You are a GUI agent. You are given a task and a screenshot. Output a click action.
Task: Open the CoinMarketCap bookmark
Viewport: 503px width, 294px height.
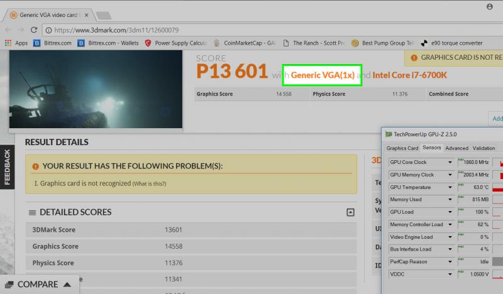(245, 43)
